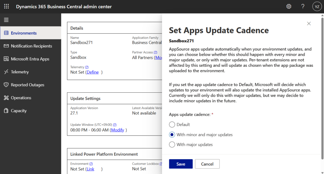Click the Reported Outages shield icon
The image size is (324, 174).
6,85
